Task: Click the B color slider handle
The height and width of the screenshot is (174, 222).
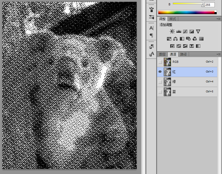Action: point(203,5)
